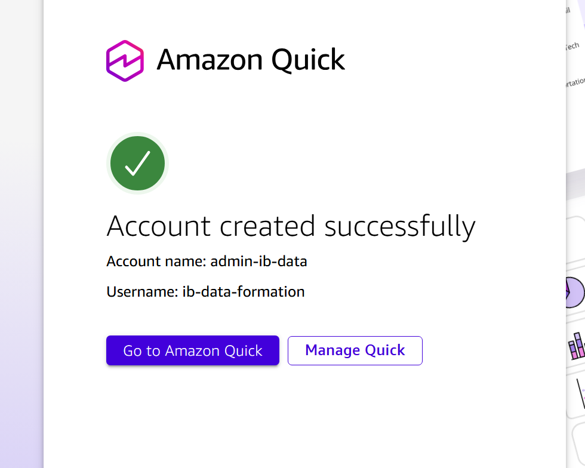Click the partially visible 'Tech' label
The image size is (585, 468).
point(572,47)
